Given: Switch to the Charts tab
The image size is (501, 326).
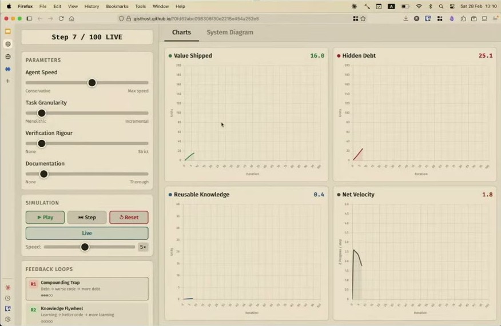Looking at the screenshot, I should point(181,32).
